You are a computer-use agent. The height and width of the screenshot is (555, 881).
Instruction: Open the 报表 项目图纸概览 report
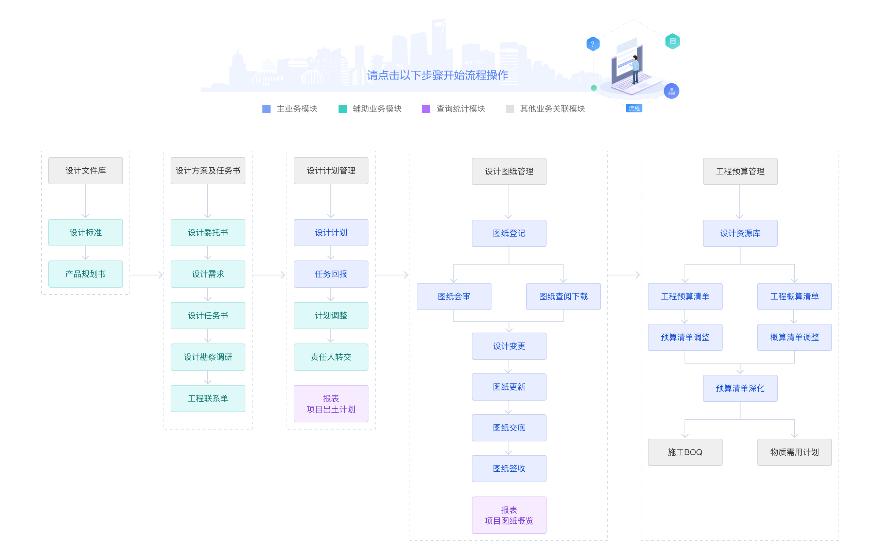coord(508,515)
